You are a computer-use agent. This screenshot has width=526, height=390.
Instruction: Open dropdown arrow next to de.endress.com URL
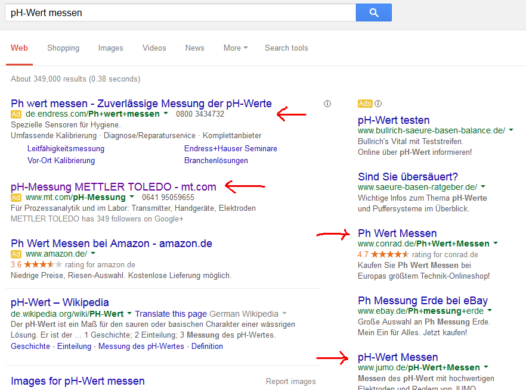click(166, 114)
